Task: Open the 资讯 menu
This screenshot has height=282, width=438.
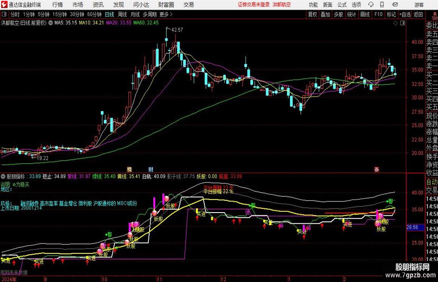Action: click(x=98, y=5)
